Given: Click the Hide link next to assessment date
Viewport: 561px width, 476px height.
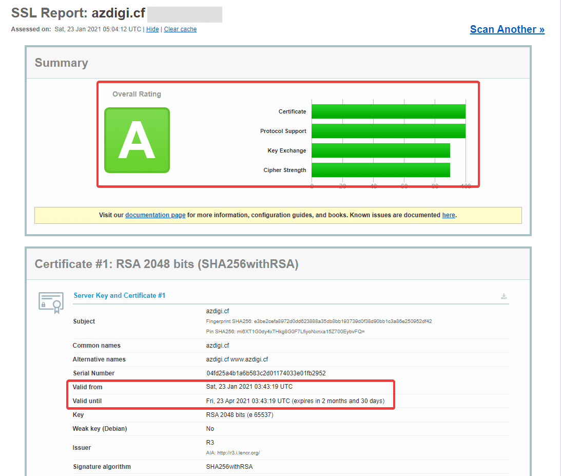Looking at the screenshot, I should coord(152,29).
